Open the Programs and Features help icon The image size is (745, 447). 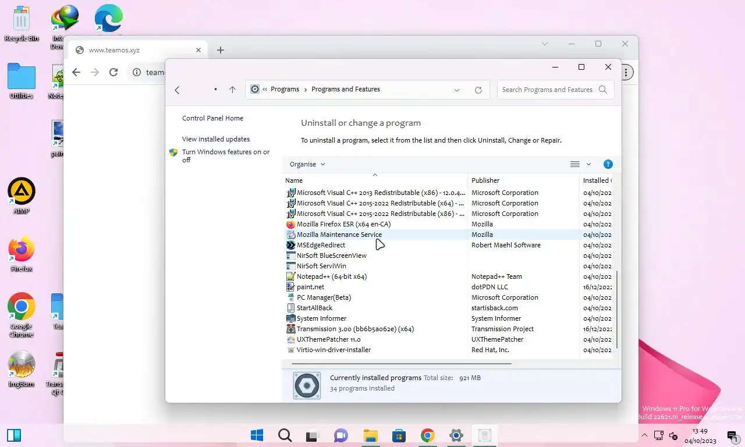608,164
